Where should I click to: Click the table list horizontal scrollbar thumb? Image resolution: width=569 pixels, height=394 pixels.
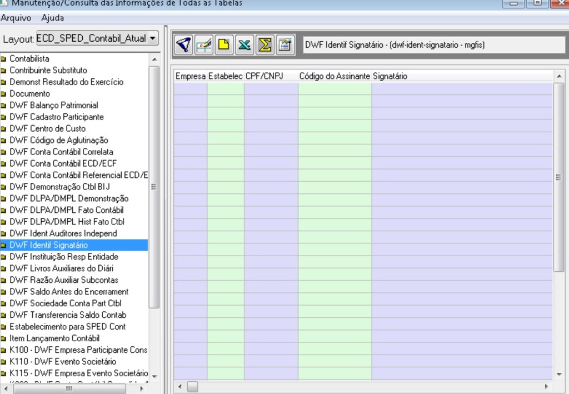(69, 388)
